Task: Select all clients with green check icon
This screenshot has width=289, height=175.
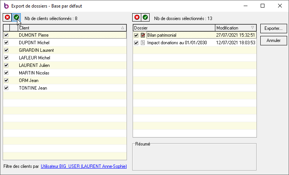Action: pos(16,17)
